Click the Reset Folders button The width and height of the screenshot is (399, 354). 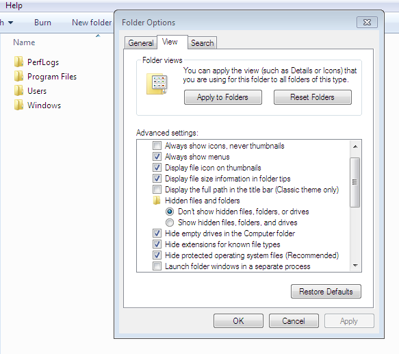pyautogui.click(x=313, y=97)
